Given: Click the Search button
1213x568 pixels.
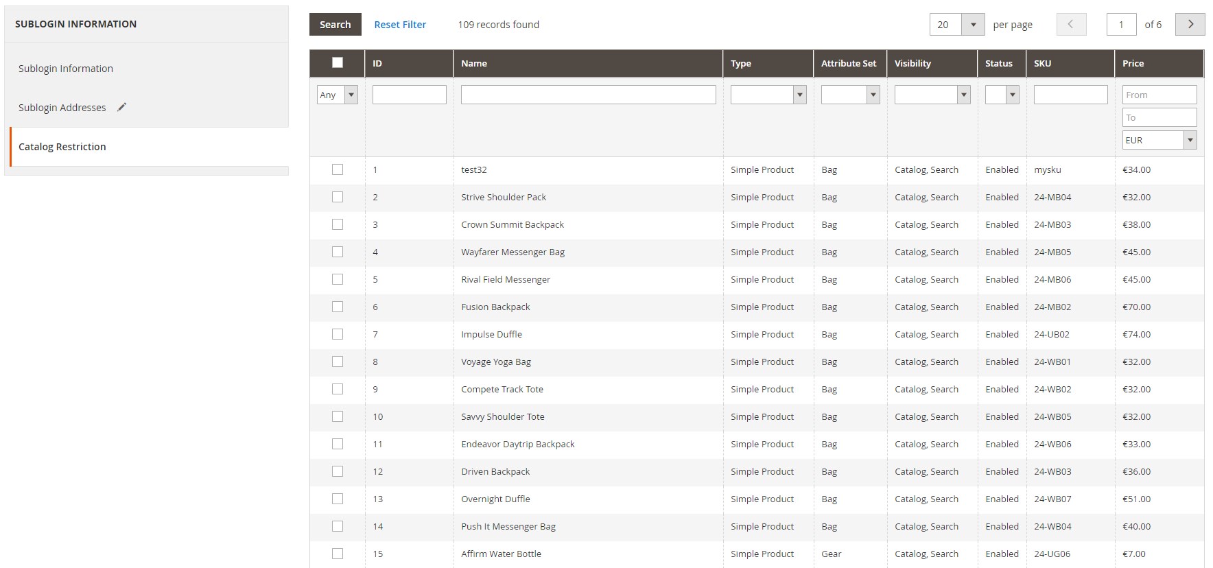Looking at the screenshot, I should click(x=335, y=25).
